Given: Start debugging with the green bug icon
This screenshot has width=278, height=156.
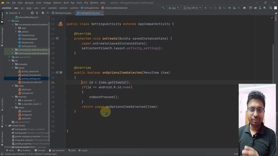Looking at the screenshot, I should pos(220,8).
